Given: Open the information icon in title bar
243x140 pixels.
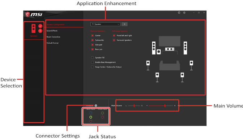Looking at the screenshot, I should (x=179, y=13).
